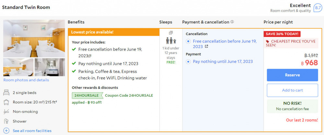The width and height of the screenshot is (324, 135).
Task: Select Free cancellation before June 19 radio option
Action: [x=188, y=41]
